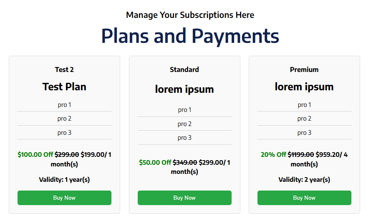Click the pro 3 feature in the Premium card
The height and width of the screenshot is (218, 371).
coord(304,133)
